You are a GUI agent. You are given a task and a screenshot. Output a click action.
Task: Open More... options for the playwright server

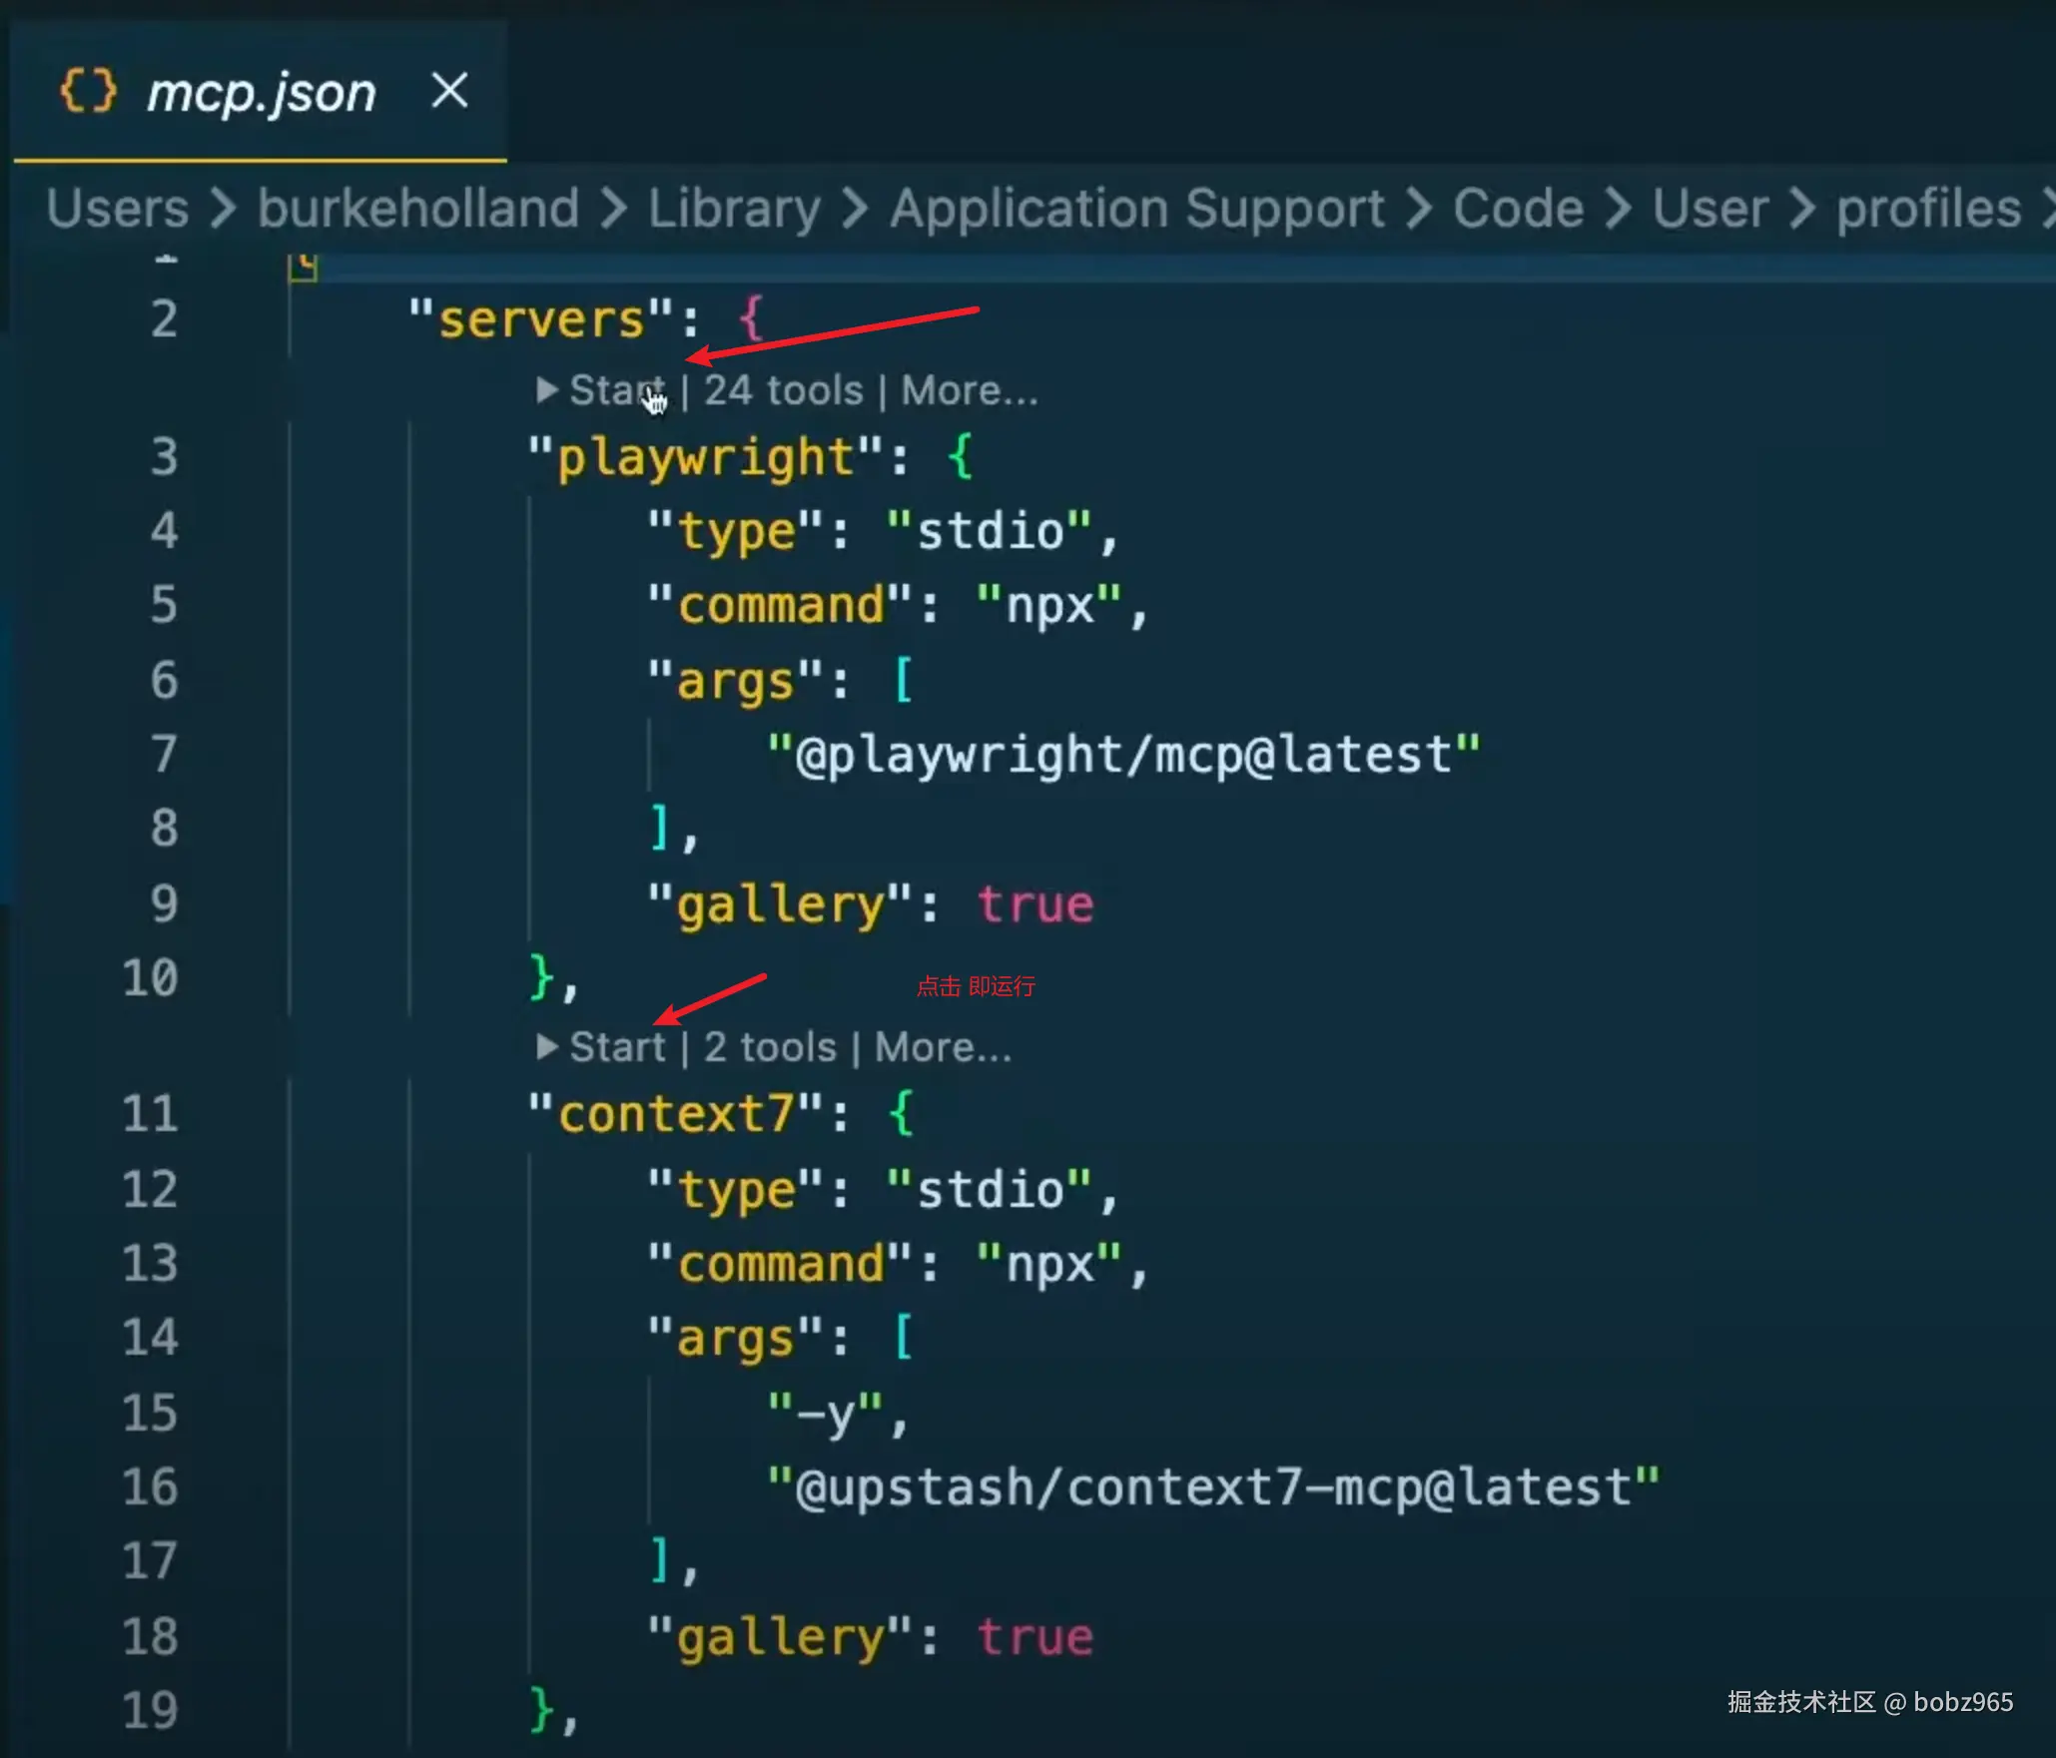[x=970, y=390]
